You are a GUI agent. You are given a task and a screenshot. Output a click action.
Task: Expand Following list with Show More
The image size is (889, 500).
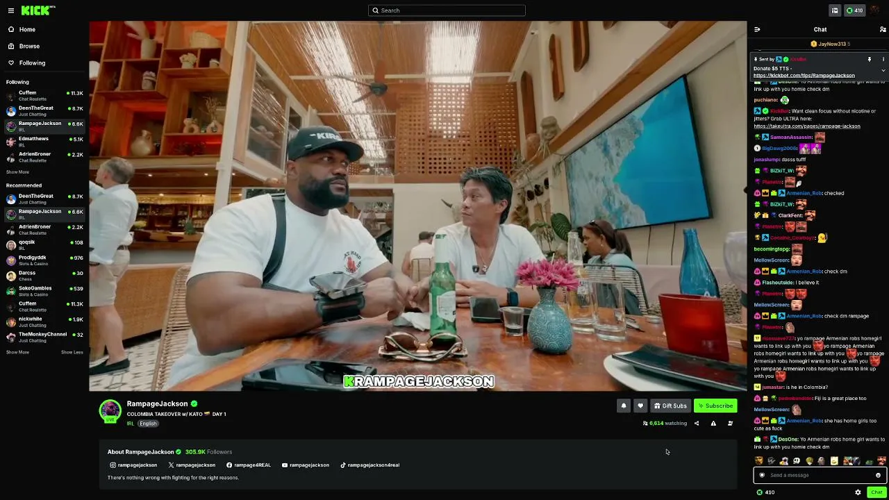[17, 172]
